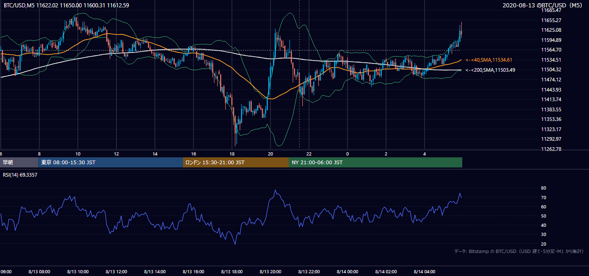The image size is (589, 276).
Task: Click the 8/13 10:00 date label
Action: pos(78,272)
